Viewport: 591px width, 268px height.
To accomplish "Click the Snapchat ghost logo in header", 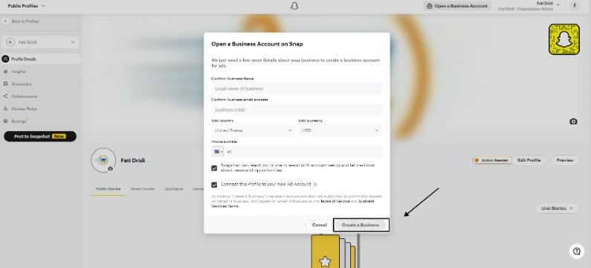I will click(x=294, y=6).
